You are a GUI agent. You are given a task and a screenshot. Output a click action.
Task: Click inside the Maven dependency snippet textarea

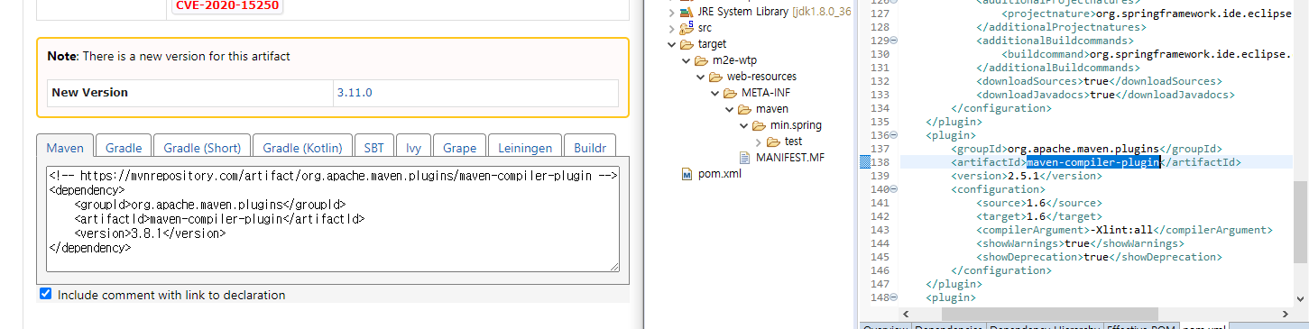click(333, 219)
